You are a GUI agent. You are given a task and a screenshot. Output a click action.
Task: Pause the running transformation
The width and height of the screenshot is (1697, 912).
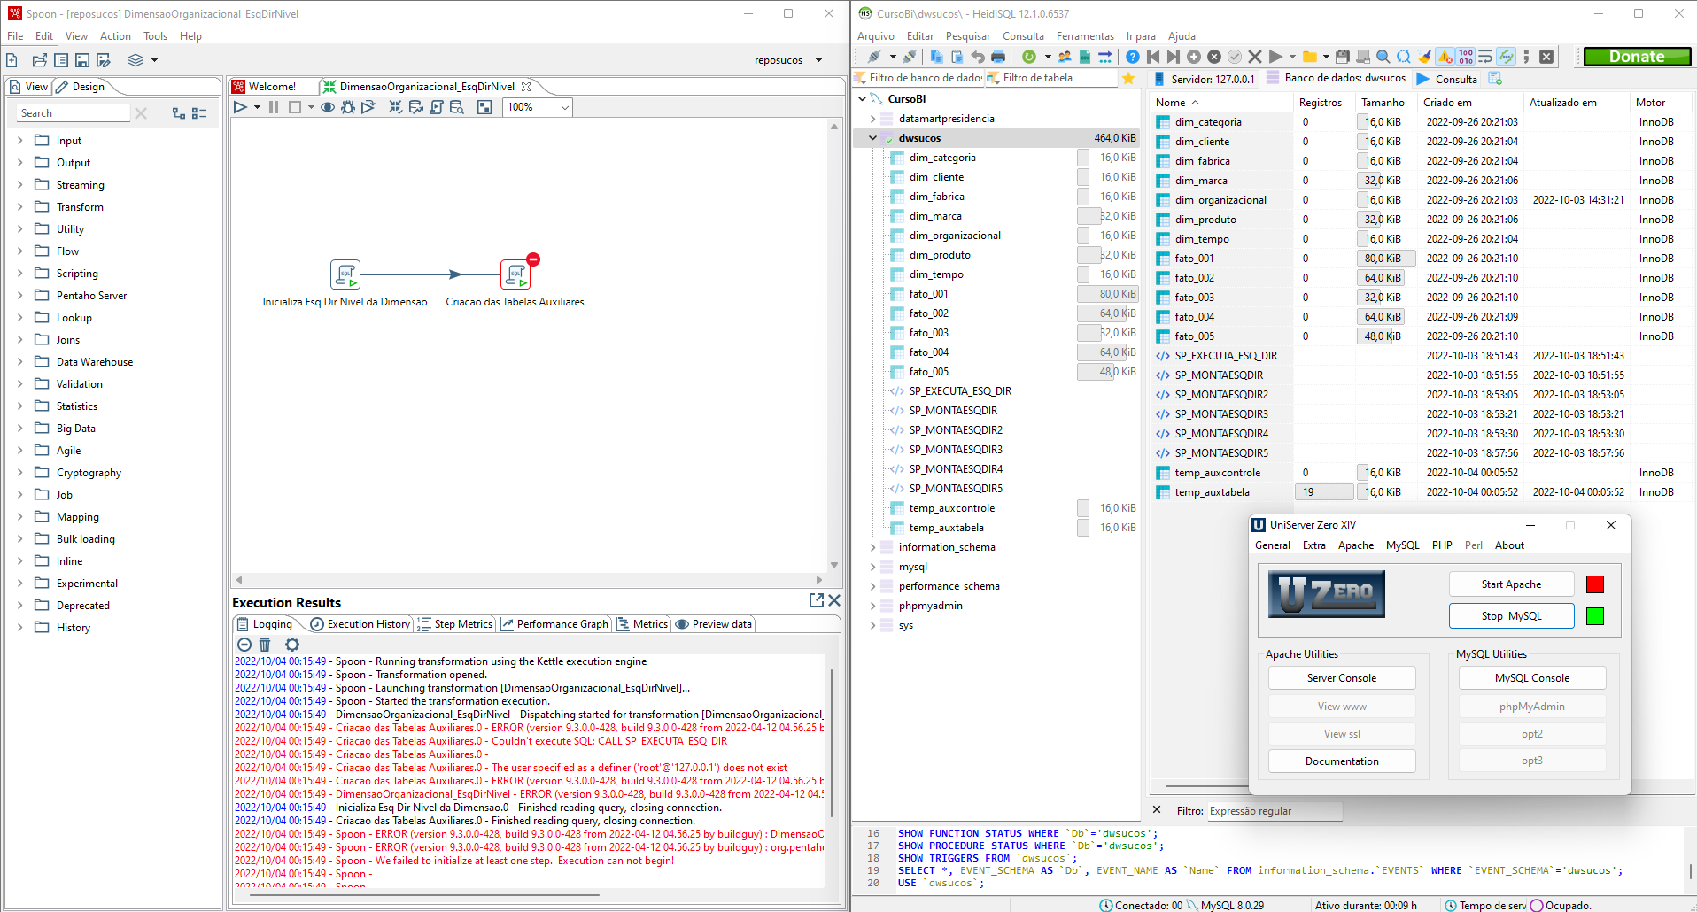coord(274,107)
